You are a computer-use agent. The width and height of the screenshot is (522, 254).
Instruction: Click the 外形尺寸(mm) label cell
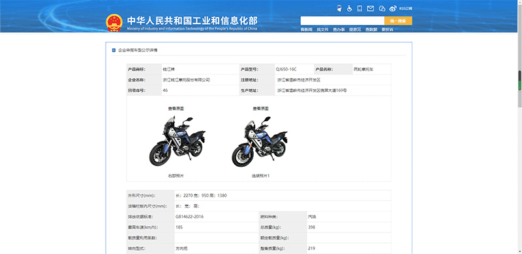(151, 196)
